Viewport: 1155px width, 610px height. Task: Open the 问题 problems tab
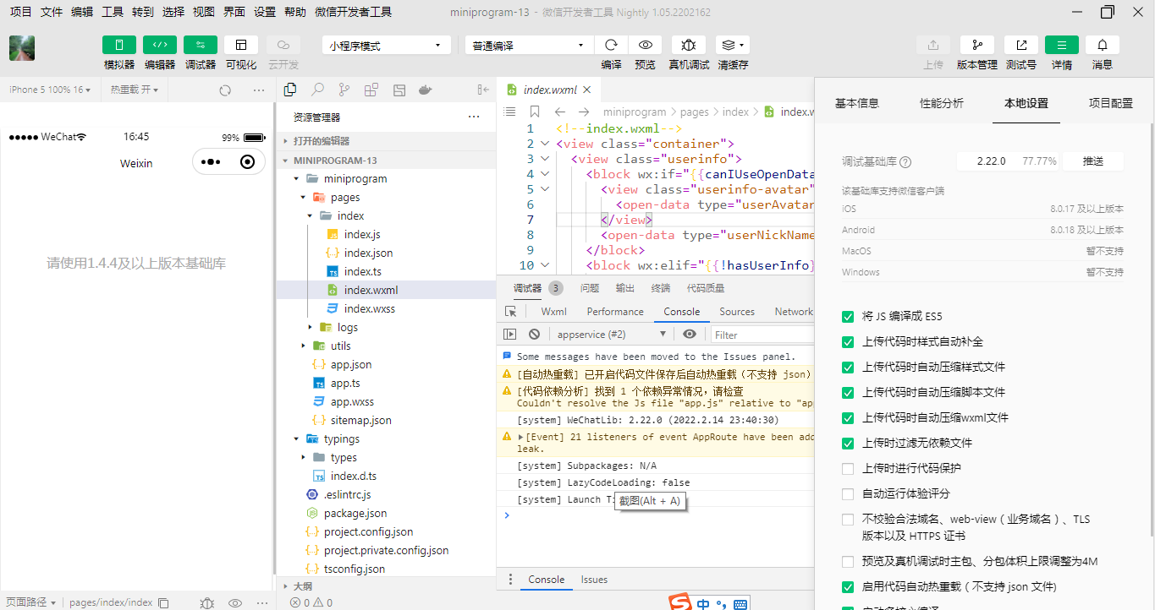click(590, 288)
